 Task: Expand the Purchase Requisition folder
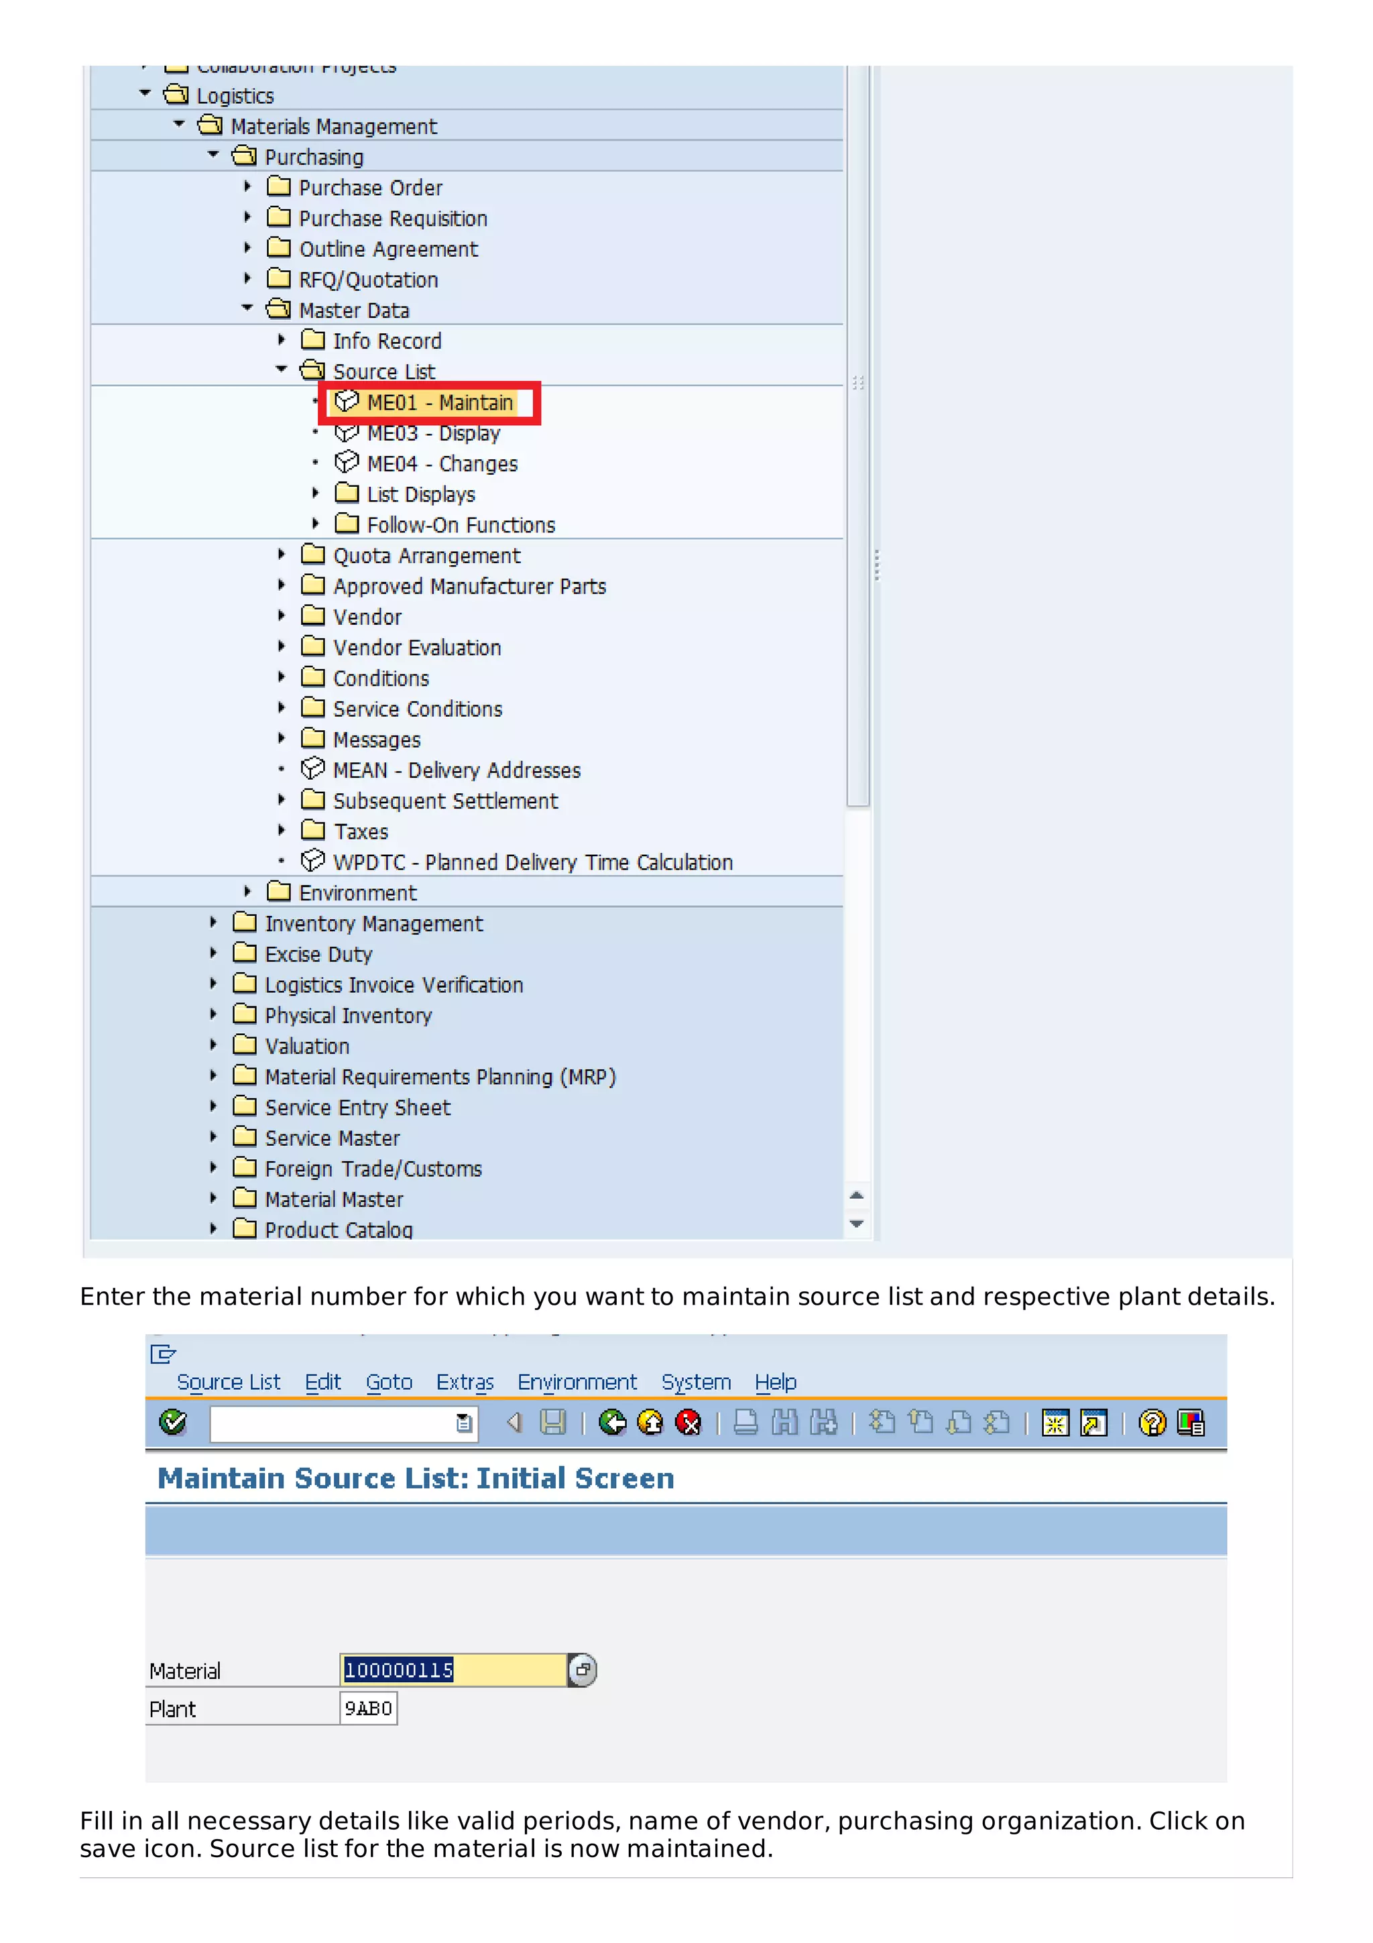pyautogui.click(x=247, y=217)
